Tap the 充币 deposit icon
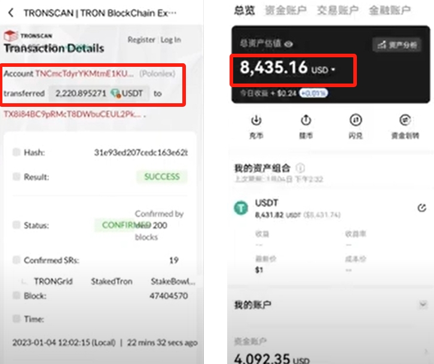Viewport: 434px width, 364px height. click(x=256, y=120)
